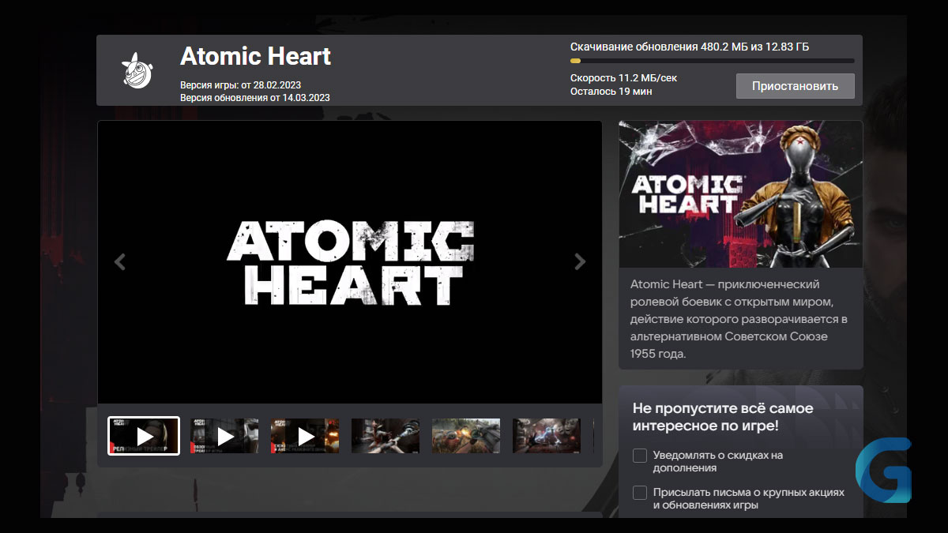Click the Atomic Heart title heading
The height and width of the screenshot is (533, 948).
point(255,56)
